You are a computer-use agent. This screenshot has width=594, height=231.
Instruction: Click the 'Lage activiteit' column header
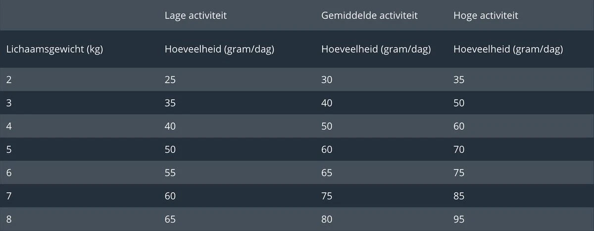pos(196,16)
